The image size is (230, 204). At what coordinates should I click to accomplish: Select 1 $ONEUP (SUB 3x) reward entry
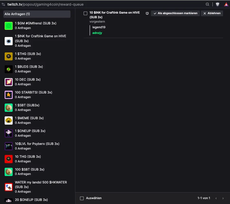[37, 133]
